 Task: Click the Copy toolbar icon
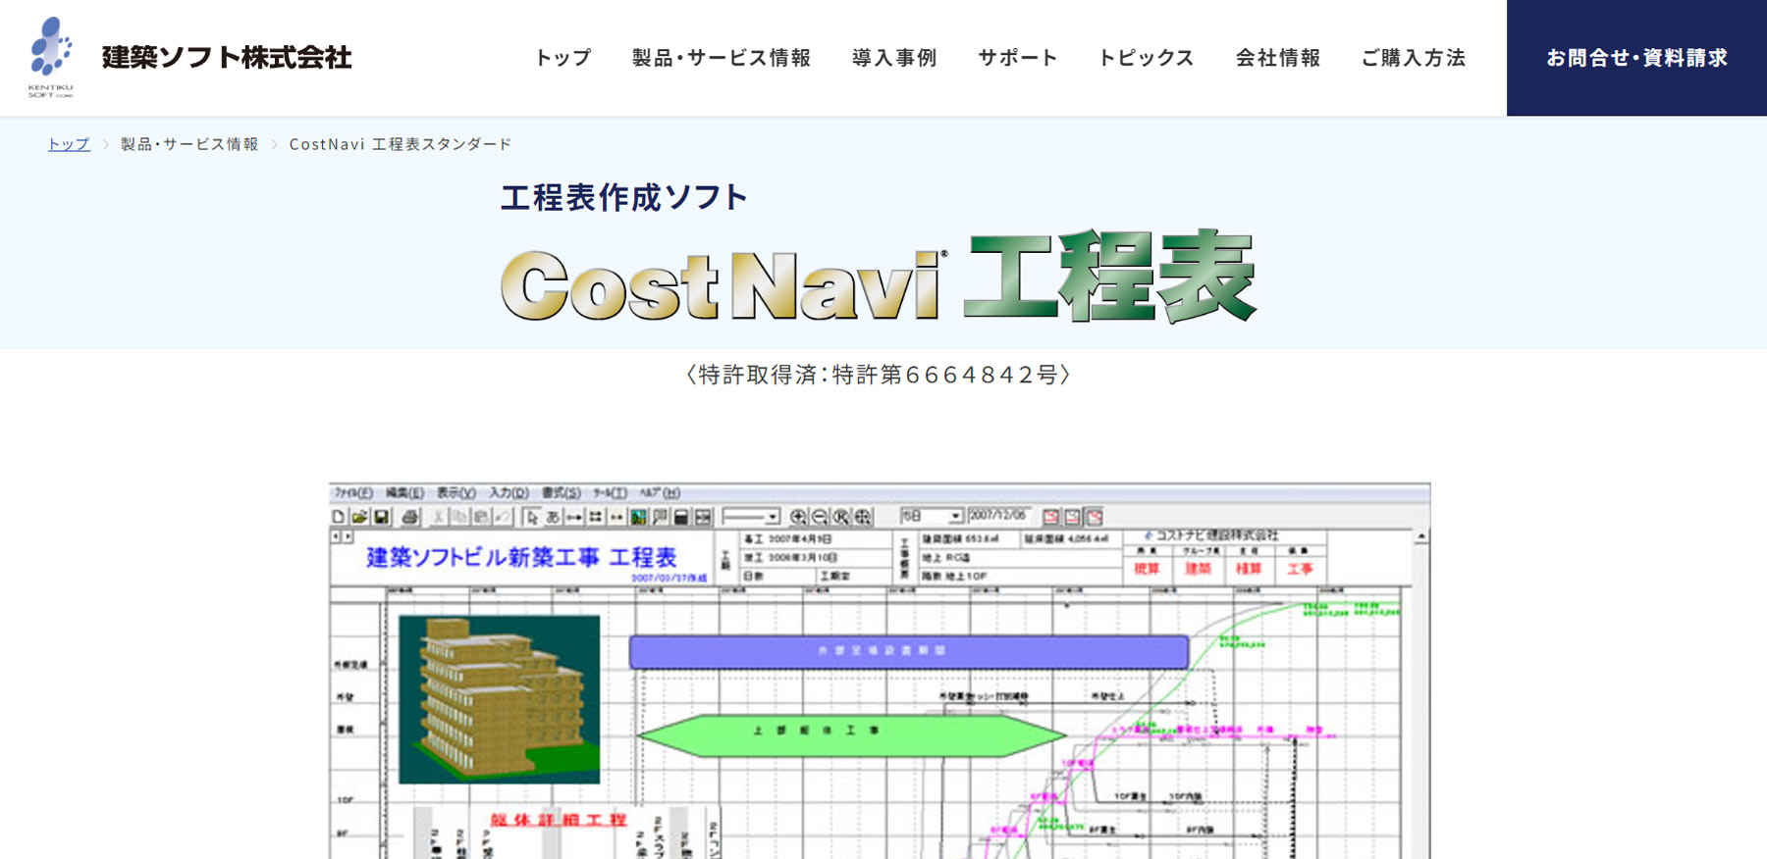pyautogui.click(x=459, y=517)
